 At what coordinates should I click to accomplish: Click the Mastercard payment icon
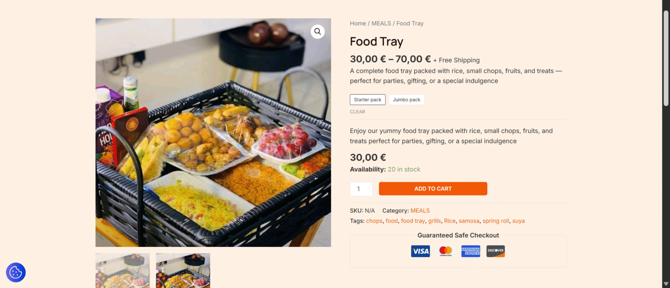click(445, 251)
